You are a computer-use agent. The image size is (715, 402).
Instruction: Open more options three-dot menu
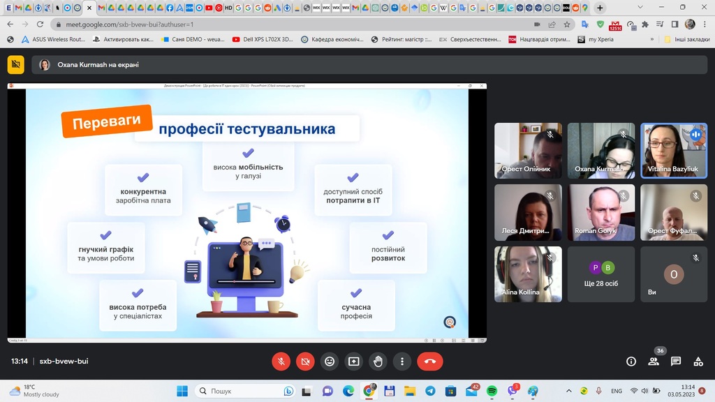[402, 362]
